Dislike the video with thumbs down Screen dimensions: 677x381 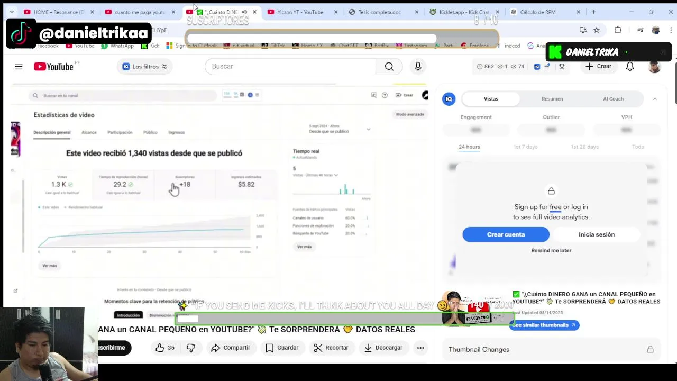click(x=191, y=348)
